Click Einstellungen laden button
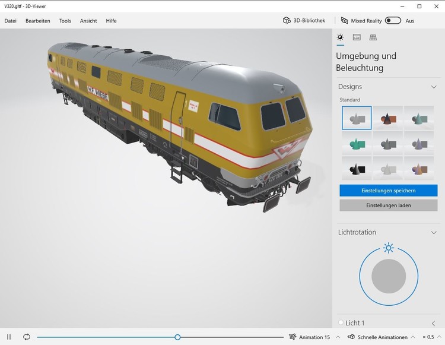Image resolution: width=445 pixels, height=345 pixels. click(388, 205)
